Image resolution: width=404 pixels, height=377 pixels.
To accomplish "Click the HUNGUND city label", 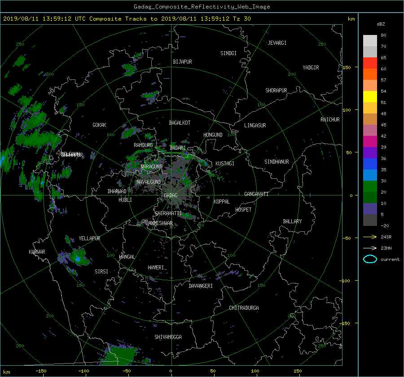I will pyautogui.click(x=213, y=135).
